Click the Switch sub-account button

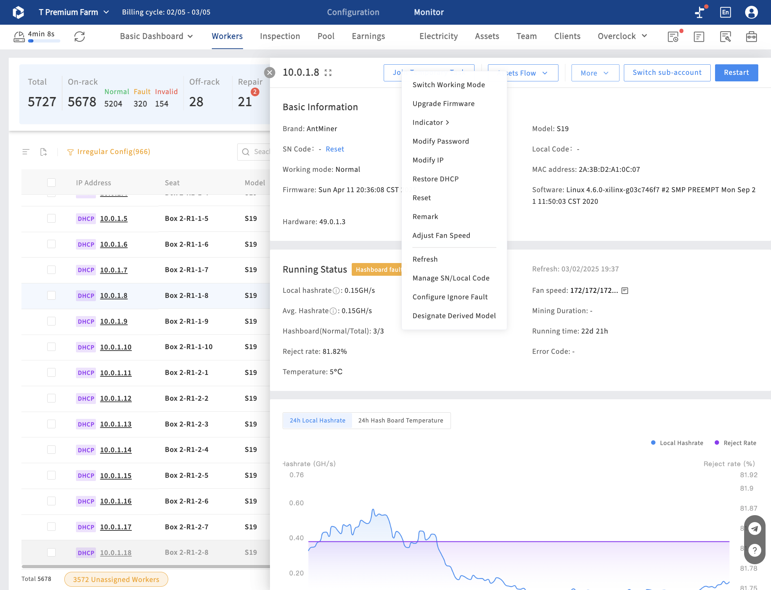point(667,73)
